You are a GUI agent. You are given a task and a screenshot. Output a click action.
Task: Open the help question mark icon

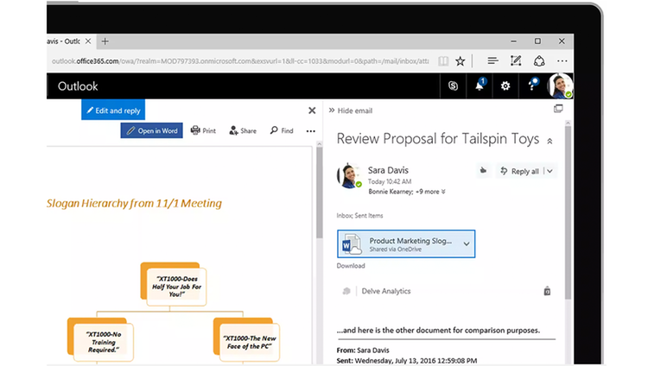[x=532, y=86]
